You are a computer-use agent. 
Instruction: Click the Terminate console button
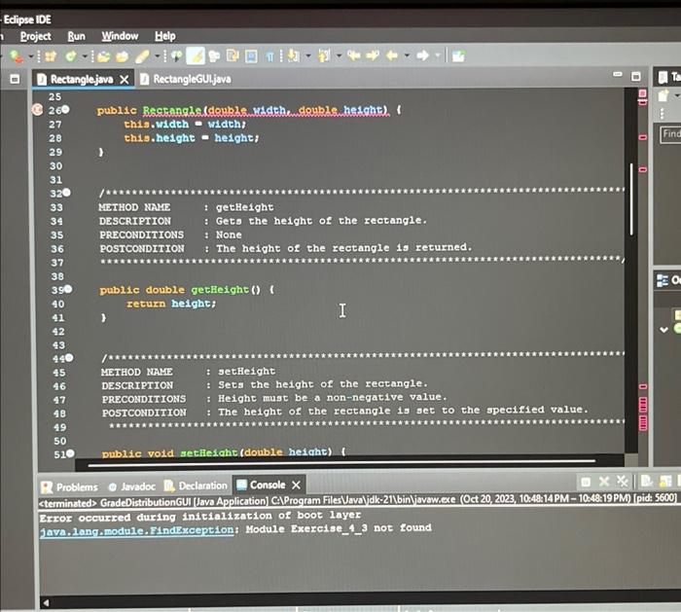click(x=586, y=482)
